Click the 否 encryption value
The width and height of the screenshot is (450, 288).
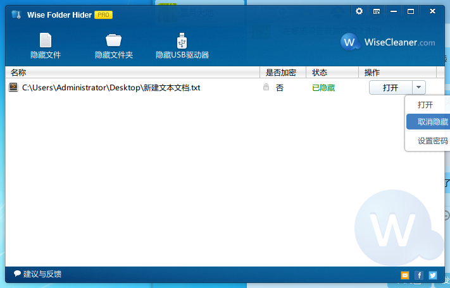280,88
